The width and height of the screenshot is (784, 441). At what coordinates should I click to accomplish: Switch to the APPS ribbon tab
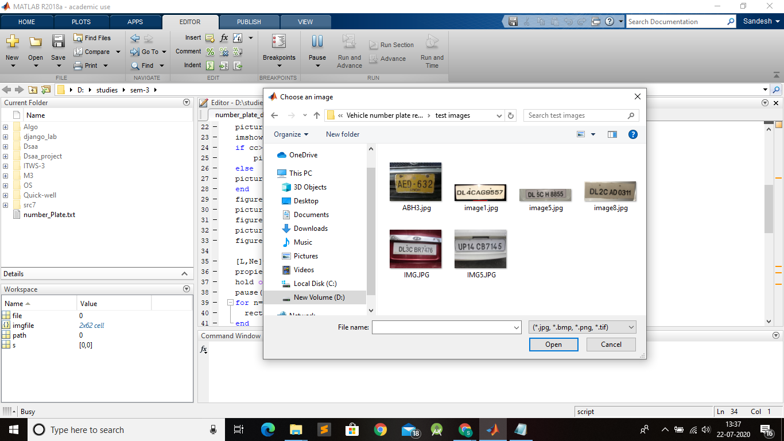point(135,22)
